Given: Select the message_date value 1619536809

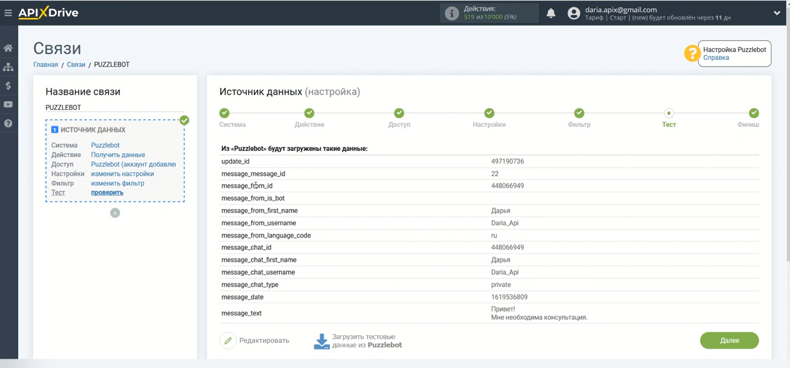Looking at the screenshot, I should coord(509,297).
